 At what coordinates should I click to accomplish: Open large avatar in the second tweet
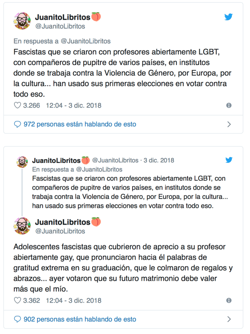point(22,226)
